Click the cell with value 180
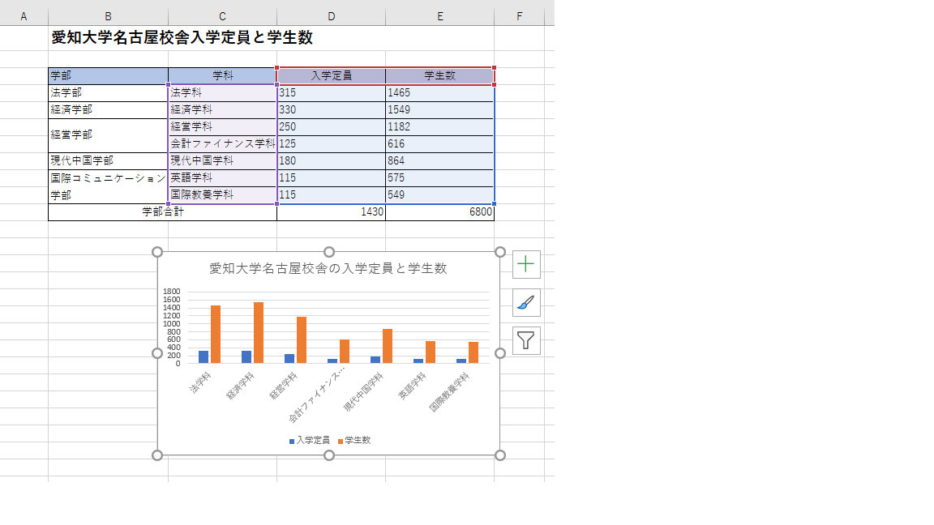Image resolution: width=934 pixels, height=525 pixels. coord(331,160)
